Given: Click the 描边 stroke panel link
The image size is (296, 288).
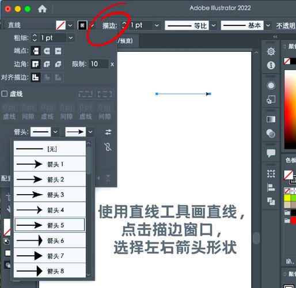Looking at the screenshot, I should 109,25.
